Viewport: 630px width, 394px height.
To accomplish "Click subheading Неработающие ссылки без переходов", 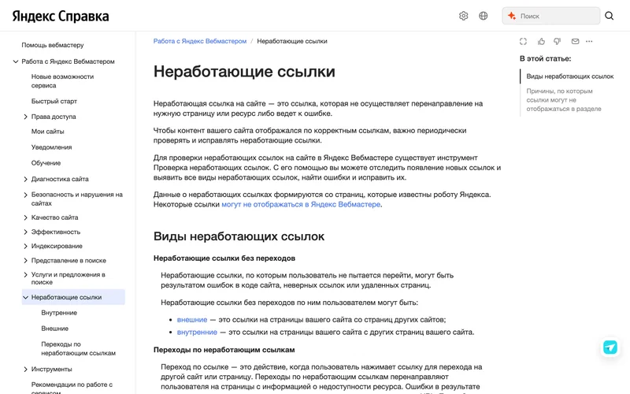I will [x=224, y=258].
